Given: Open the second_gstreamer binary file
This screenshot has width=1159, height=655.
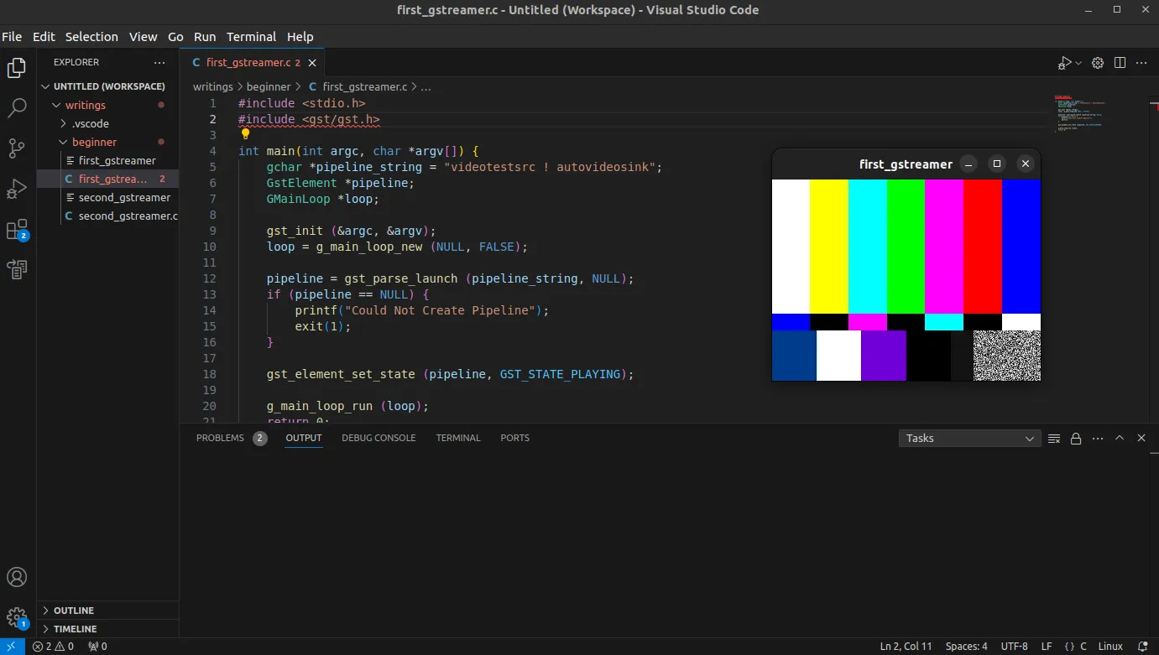Looking at the screenshot, I should tap(107, 197).
